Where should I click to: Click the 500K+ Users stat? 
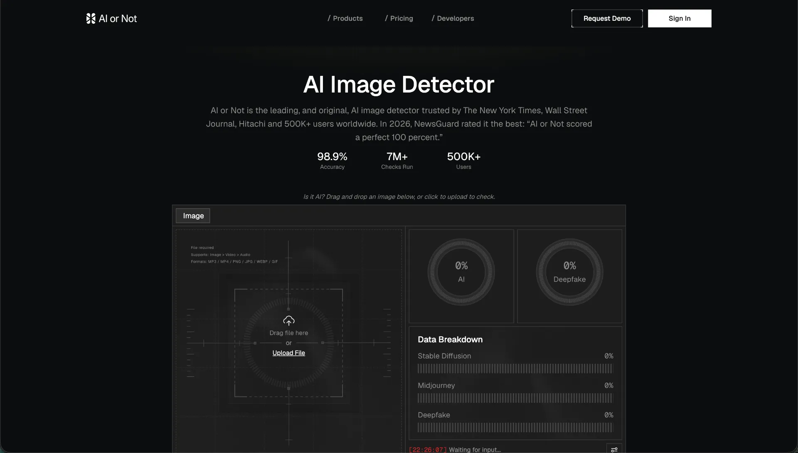pos(464,160)
